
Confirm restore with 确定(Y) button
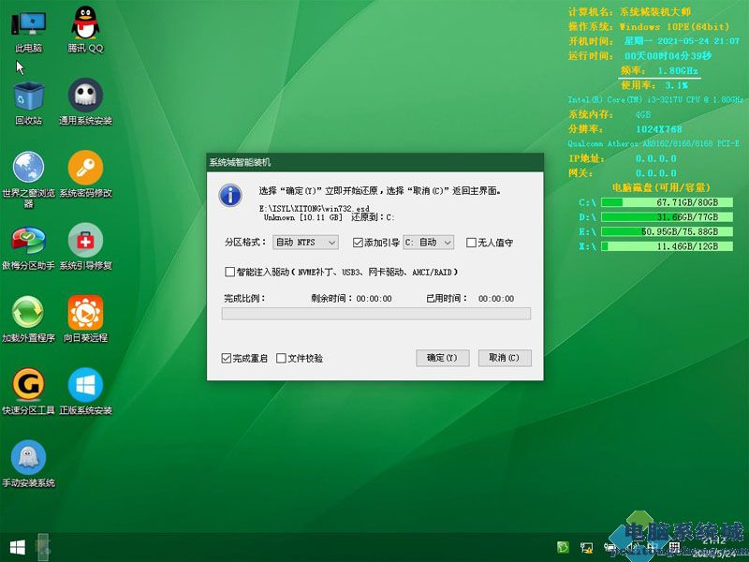tap(442, 358)
